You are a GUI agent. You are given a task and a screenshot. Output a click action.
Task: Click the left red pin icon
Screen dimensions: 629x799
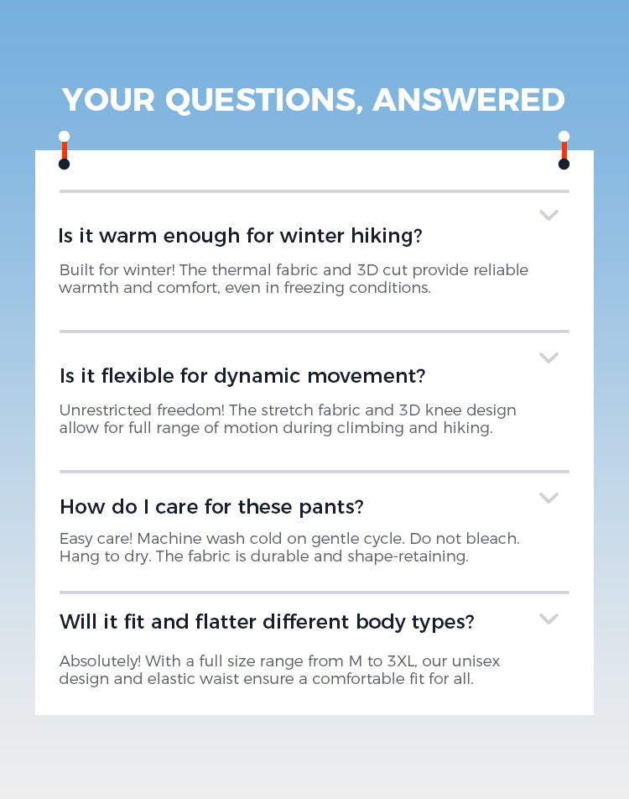pyautogui.click(x=64, y=150)
